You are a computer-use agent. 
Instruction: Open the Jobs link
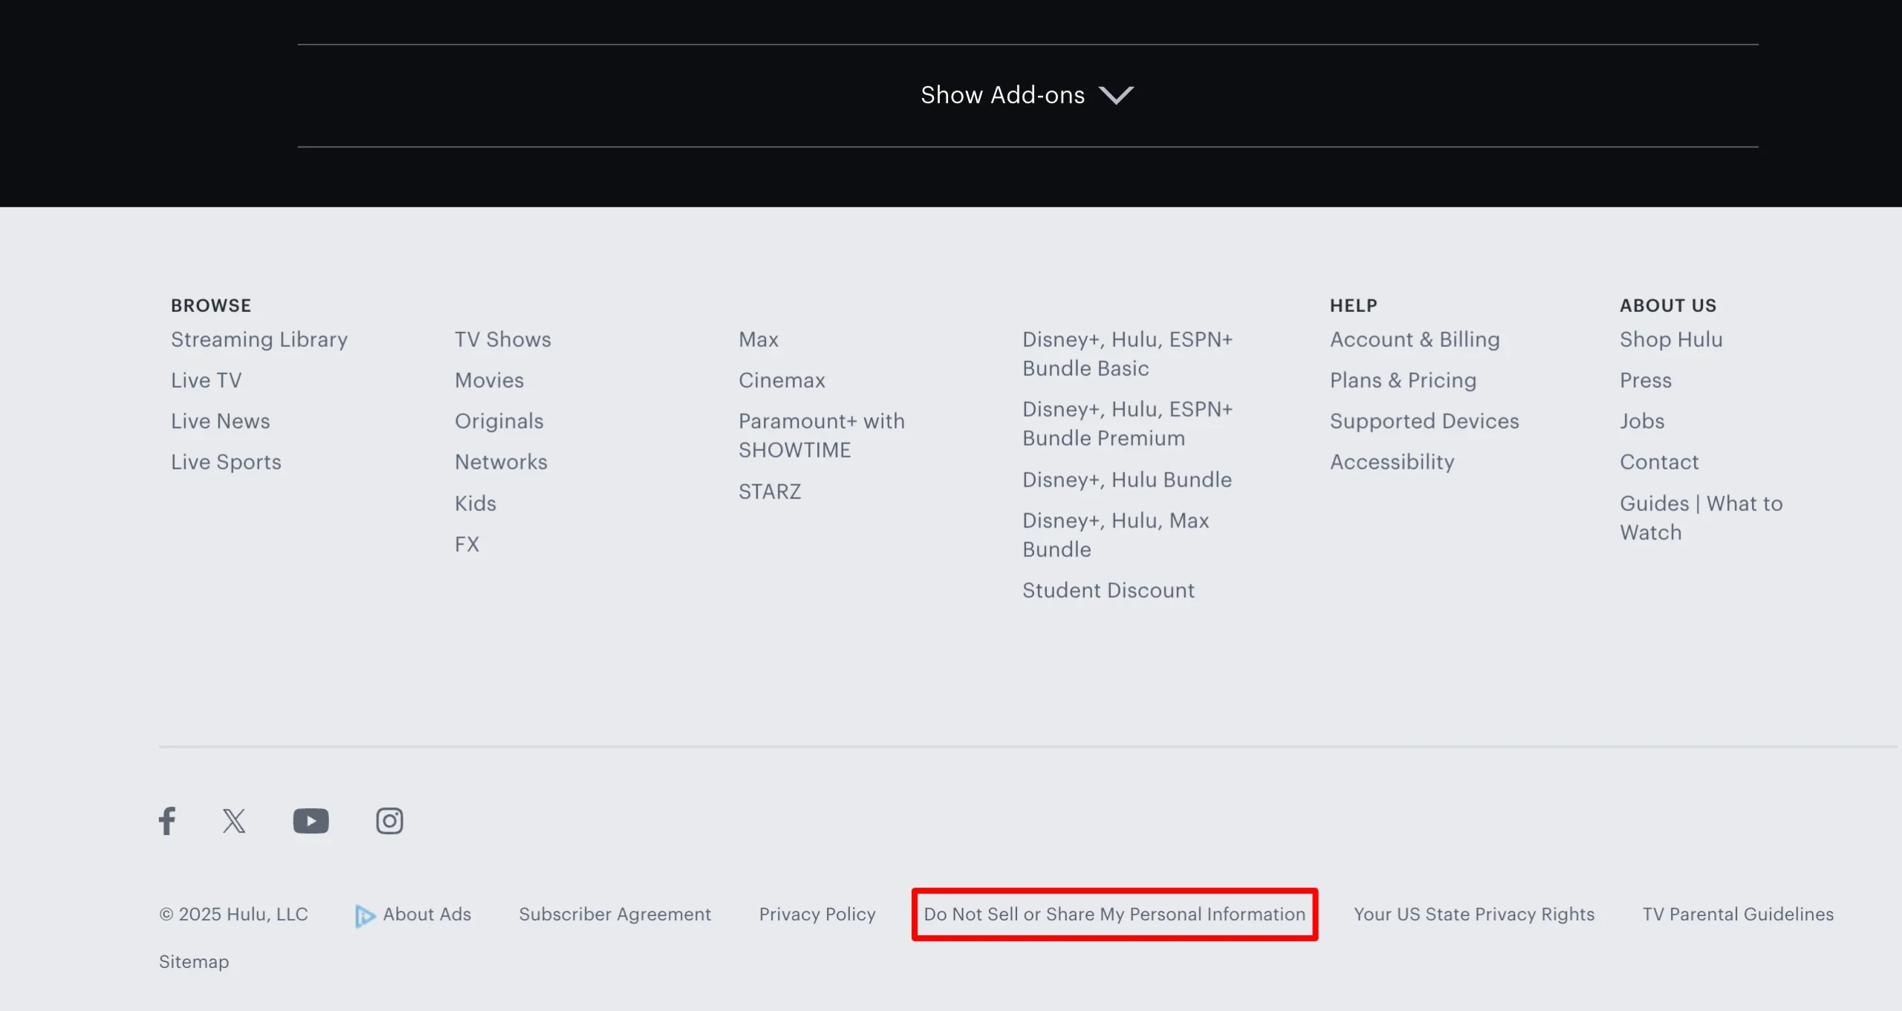pos(1642,421)
